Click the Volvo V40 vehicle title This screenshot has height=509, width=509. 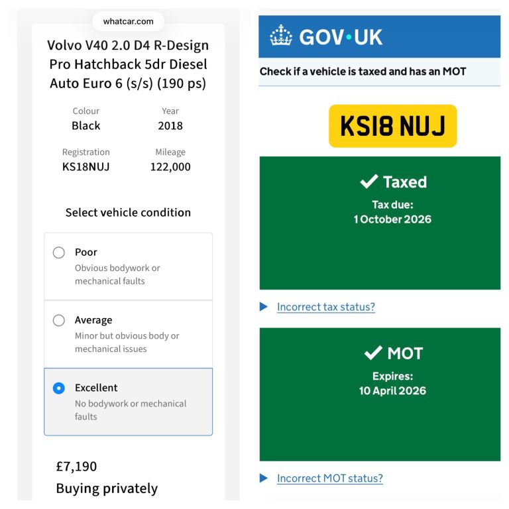[129, 65]
